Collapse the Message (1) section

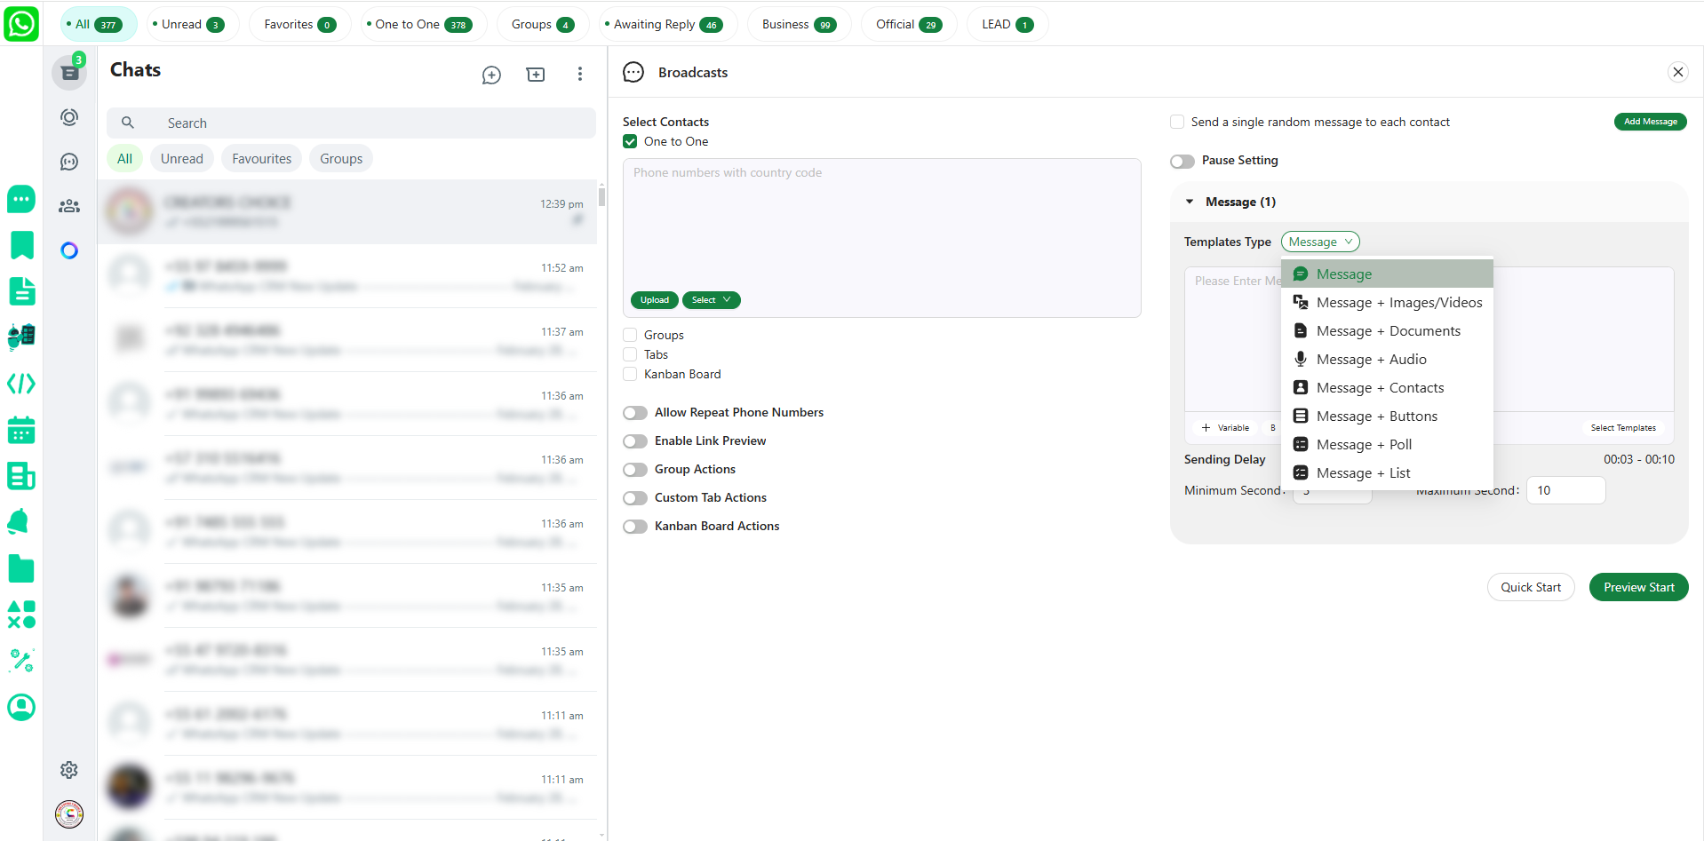[1190, 202]
